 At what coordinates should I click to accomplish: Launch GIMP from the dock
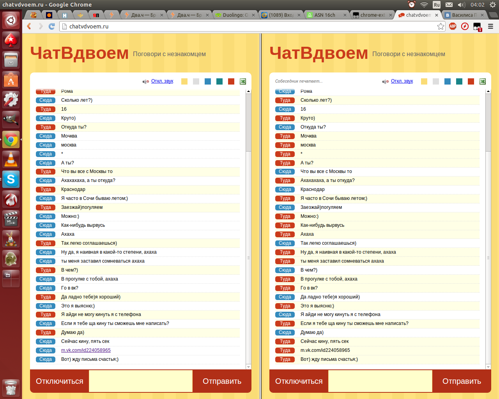(11, 120)
